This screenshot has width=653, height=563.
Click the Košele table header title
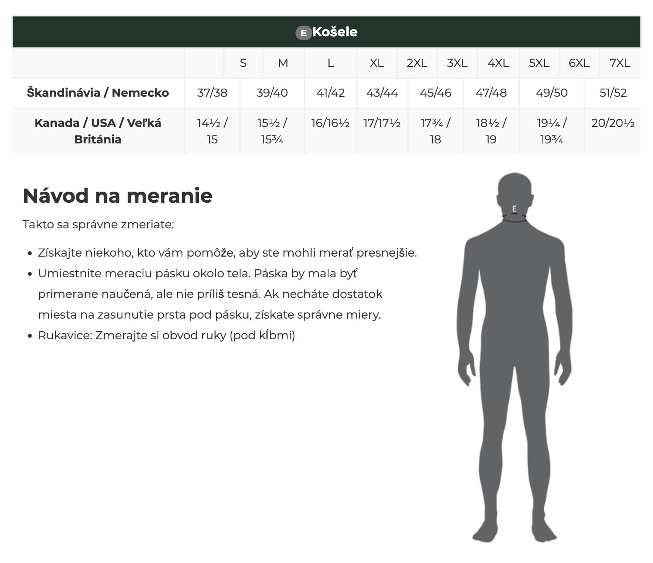335,32
